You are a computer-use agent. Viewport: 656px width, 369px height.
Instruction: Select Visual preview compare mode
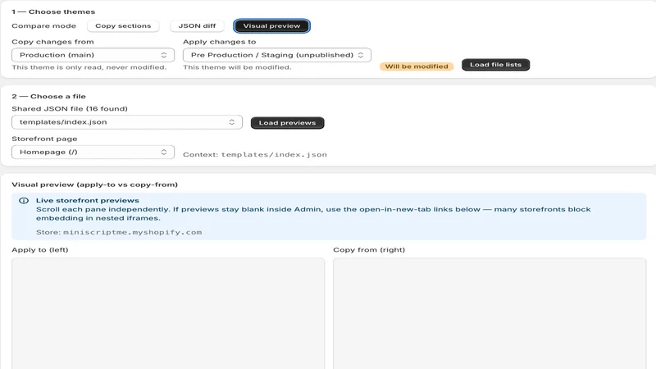[271, 26]
